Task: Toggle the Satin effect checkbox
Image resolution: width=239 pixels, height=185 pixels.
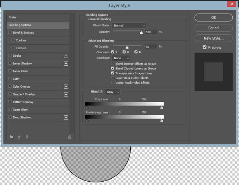Action: pyautogui.click(x=10, y=79)
